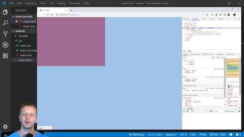The width and height of the screenshot is (244, 137).
Task: Toggle the console live expression eye icon
Action: click(x=211, y=111)
